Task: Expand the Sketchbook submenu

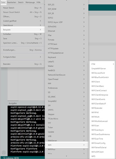Action: click(23, 25)
